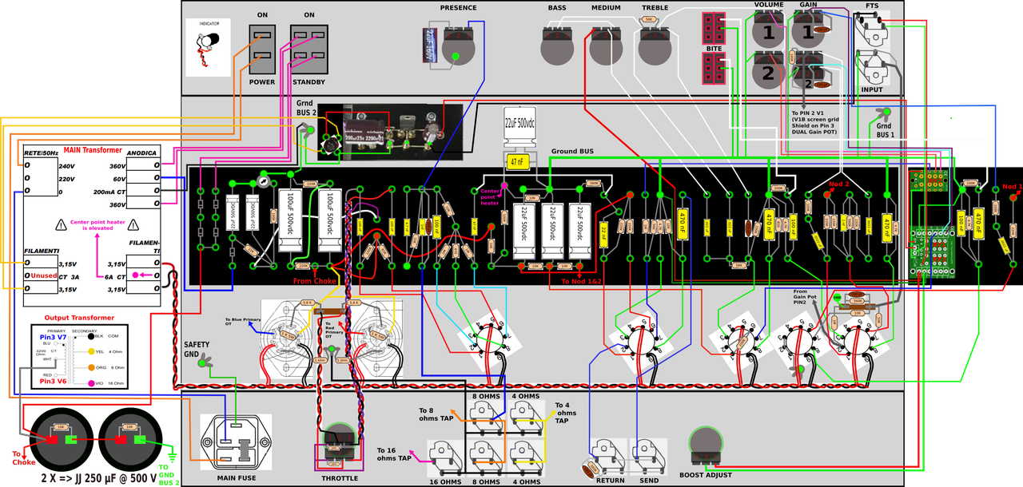Select the BASS potentiometer
Viewport: 1023px width, 487px height.
(x=556, y=46)
